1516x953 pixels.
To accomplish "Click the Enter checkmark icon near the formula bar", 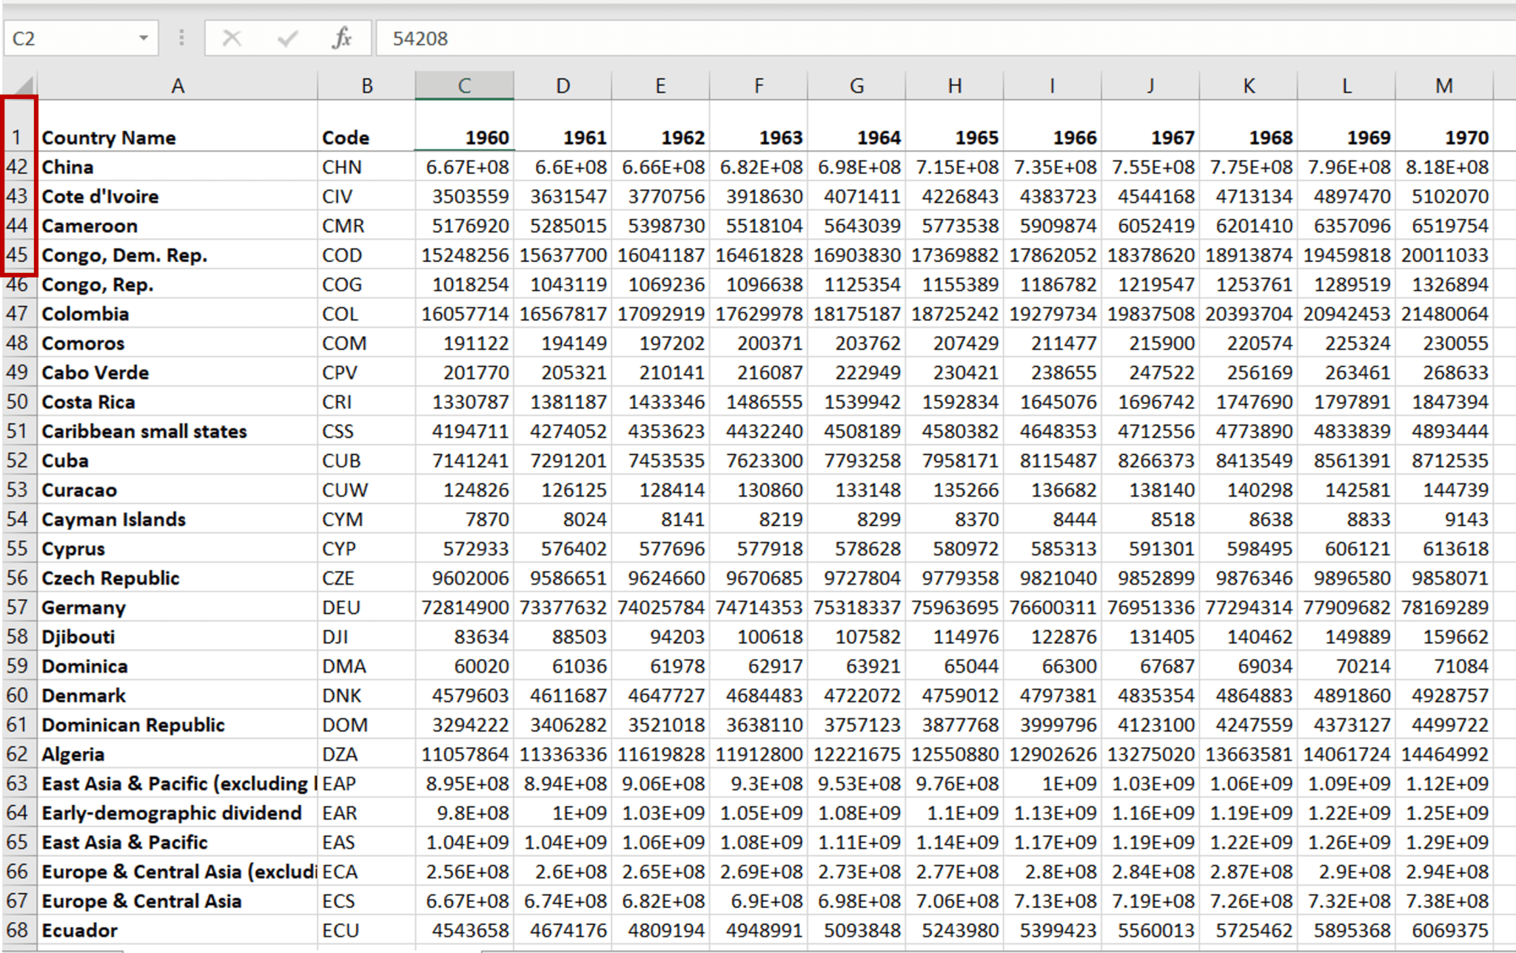I will (x=286, y=38).
